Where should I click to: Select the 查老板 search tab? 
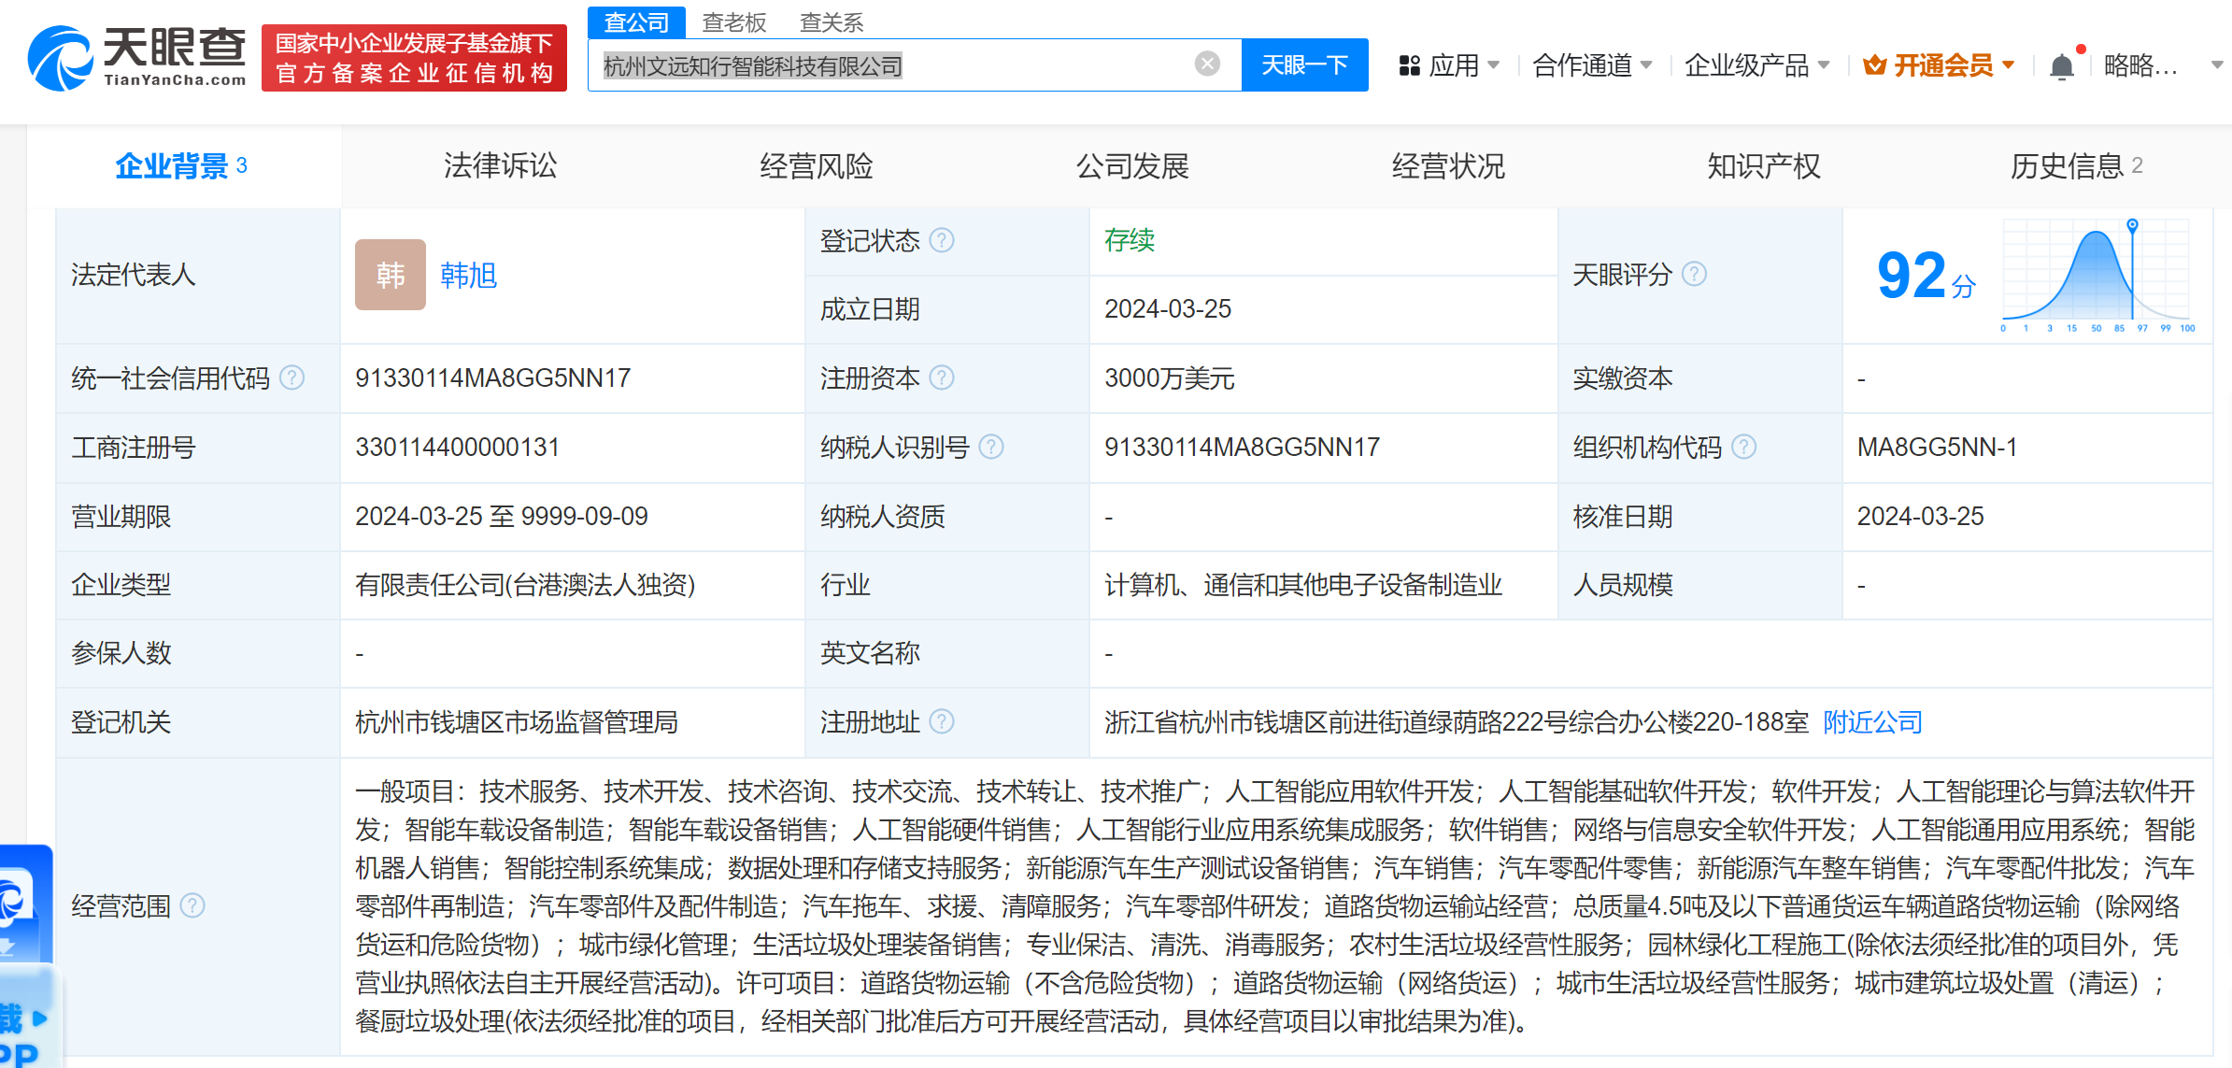click(733, 22)
